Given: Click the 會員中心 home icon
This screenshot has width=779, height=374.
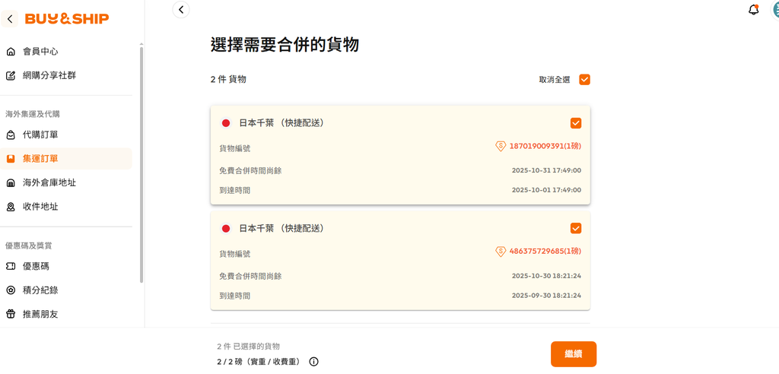Looking at the screenshot, I should (x=11, y=52).
